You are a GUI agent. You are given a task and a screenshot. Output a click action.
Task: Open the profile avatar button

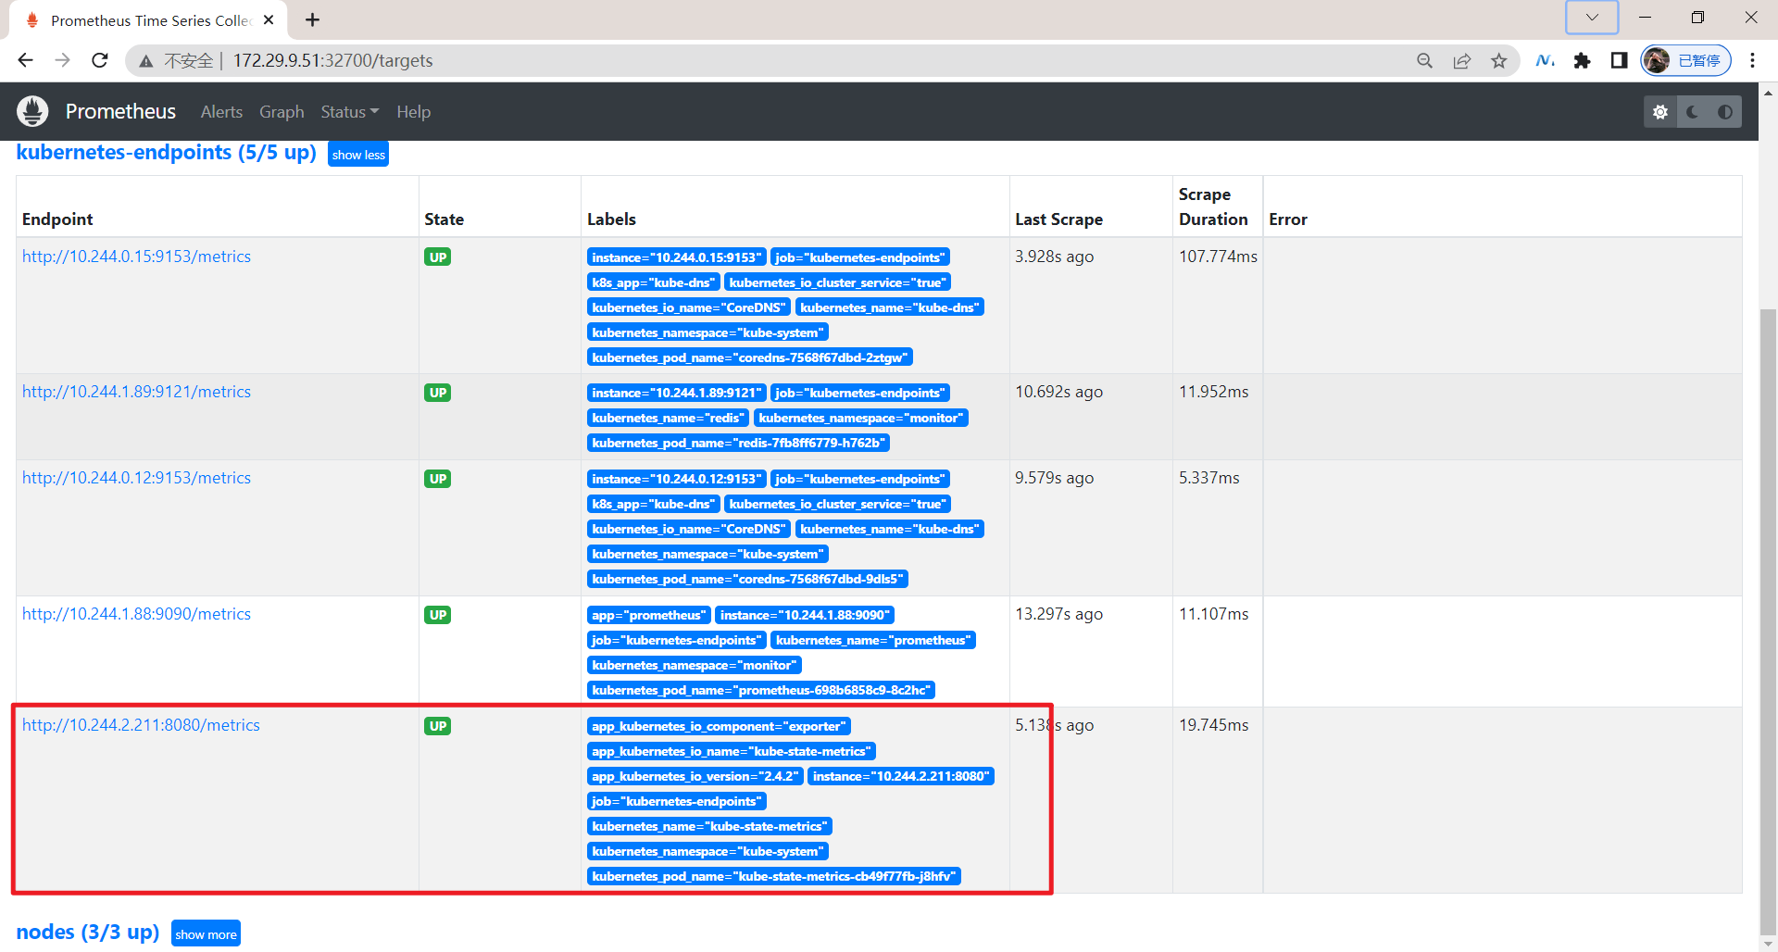pyautogui.click(x=1685, y=60)
